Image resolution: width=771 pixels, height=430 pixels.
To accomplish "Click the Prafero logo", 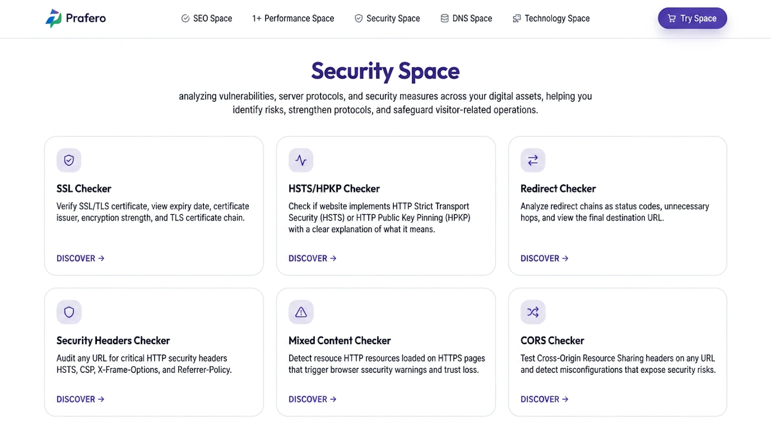I will click(76, 18).
